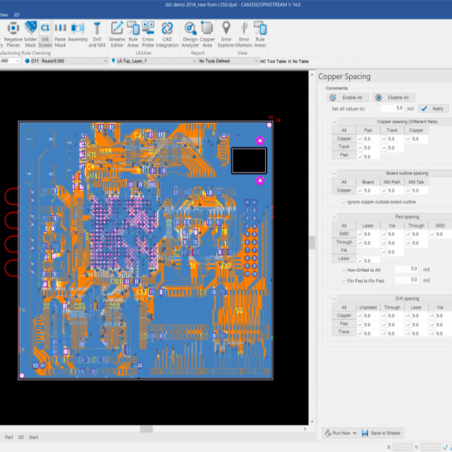The image size is (452, 452).
Task: Click the Unplated column header in Drill spacing
Action: click(x=368, y=307)
